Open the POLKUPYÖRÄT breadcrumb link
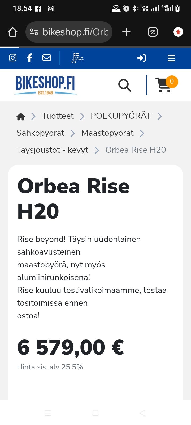Screen dimensions: 191x425 pyautogui.click(x=121, y=116)
